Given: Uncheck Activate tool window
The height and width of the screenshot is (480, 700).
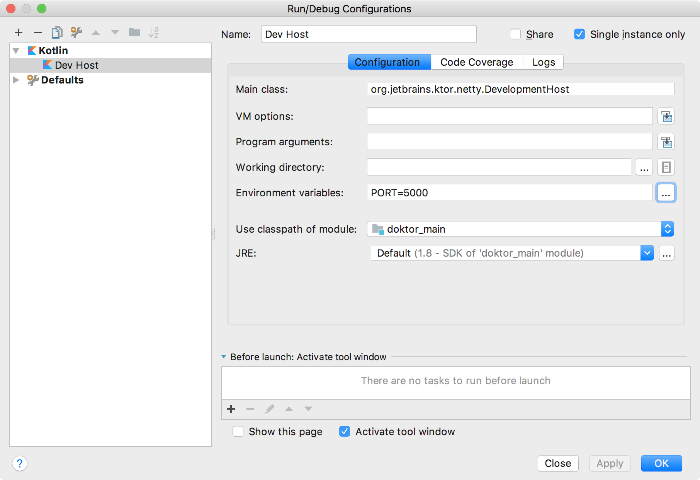Looking at the screenshot, I should [345, 431].
